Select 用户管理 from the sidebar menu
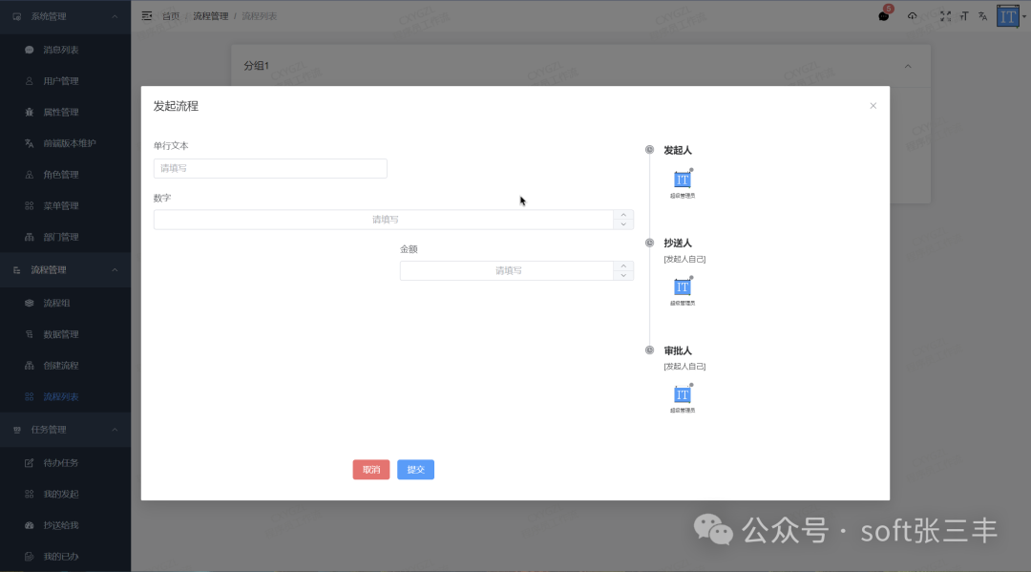Screen dimensions: 1031x572 [x=59, y=80]
